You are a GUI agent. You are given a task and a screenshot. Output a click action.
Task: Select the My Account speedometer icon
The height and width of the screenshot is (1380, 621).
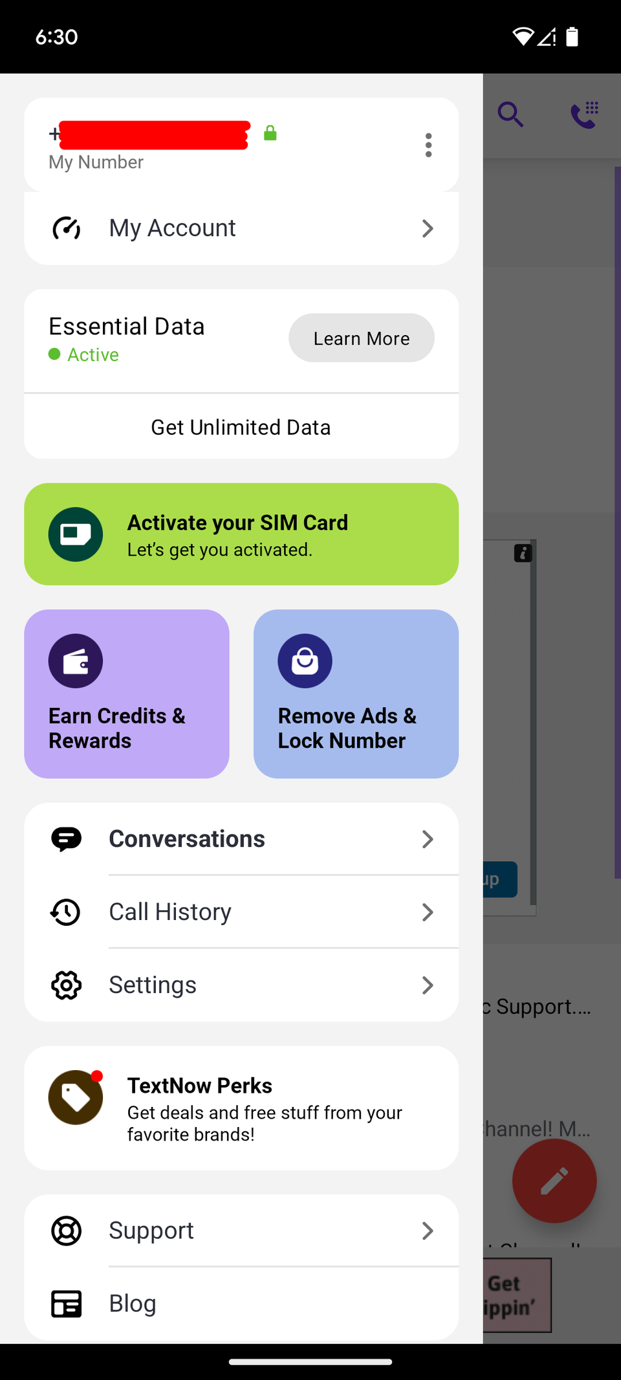click(66, 228)
